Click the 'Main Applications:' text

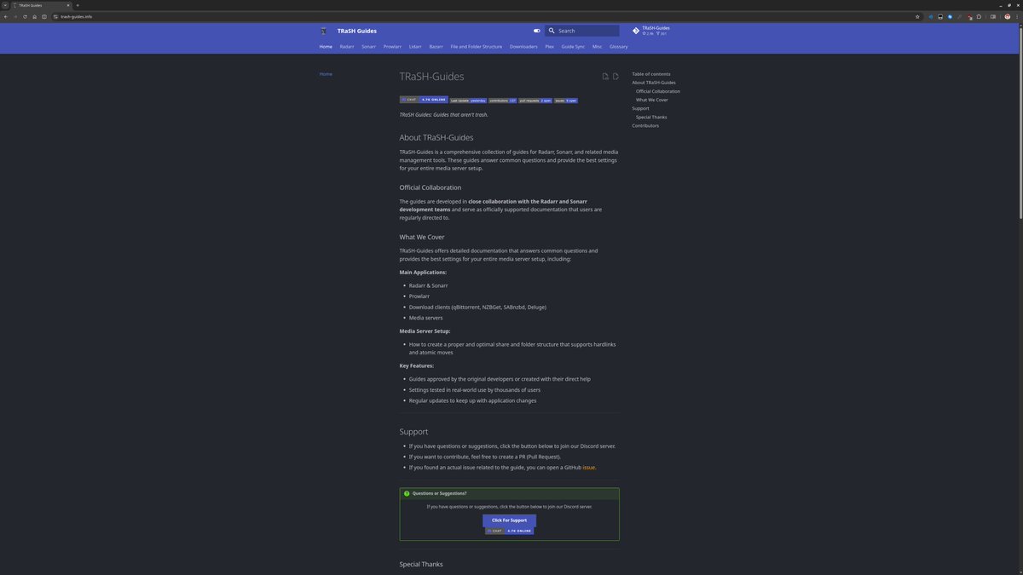click(x=423, y=272)
